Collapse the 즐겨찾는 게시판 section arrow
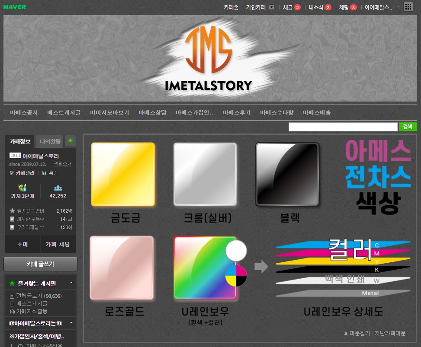 (71, 283)
